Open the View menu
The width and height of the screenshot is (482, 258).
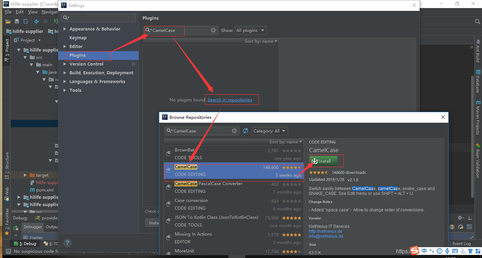click(x=33, y=12)
